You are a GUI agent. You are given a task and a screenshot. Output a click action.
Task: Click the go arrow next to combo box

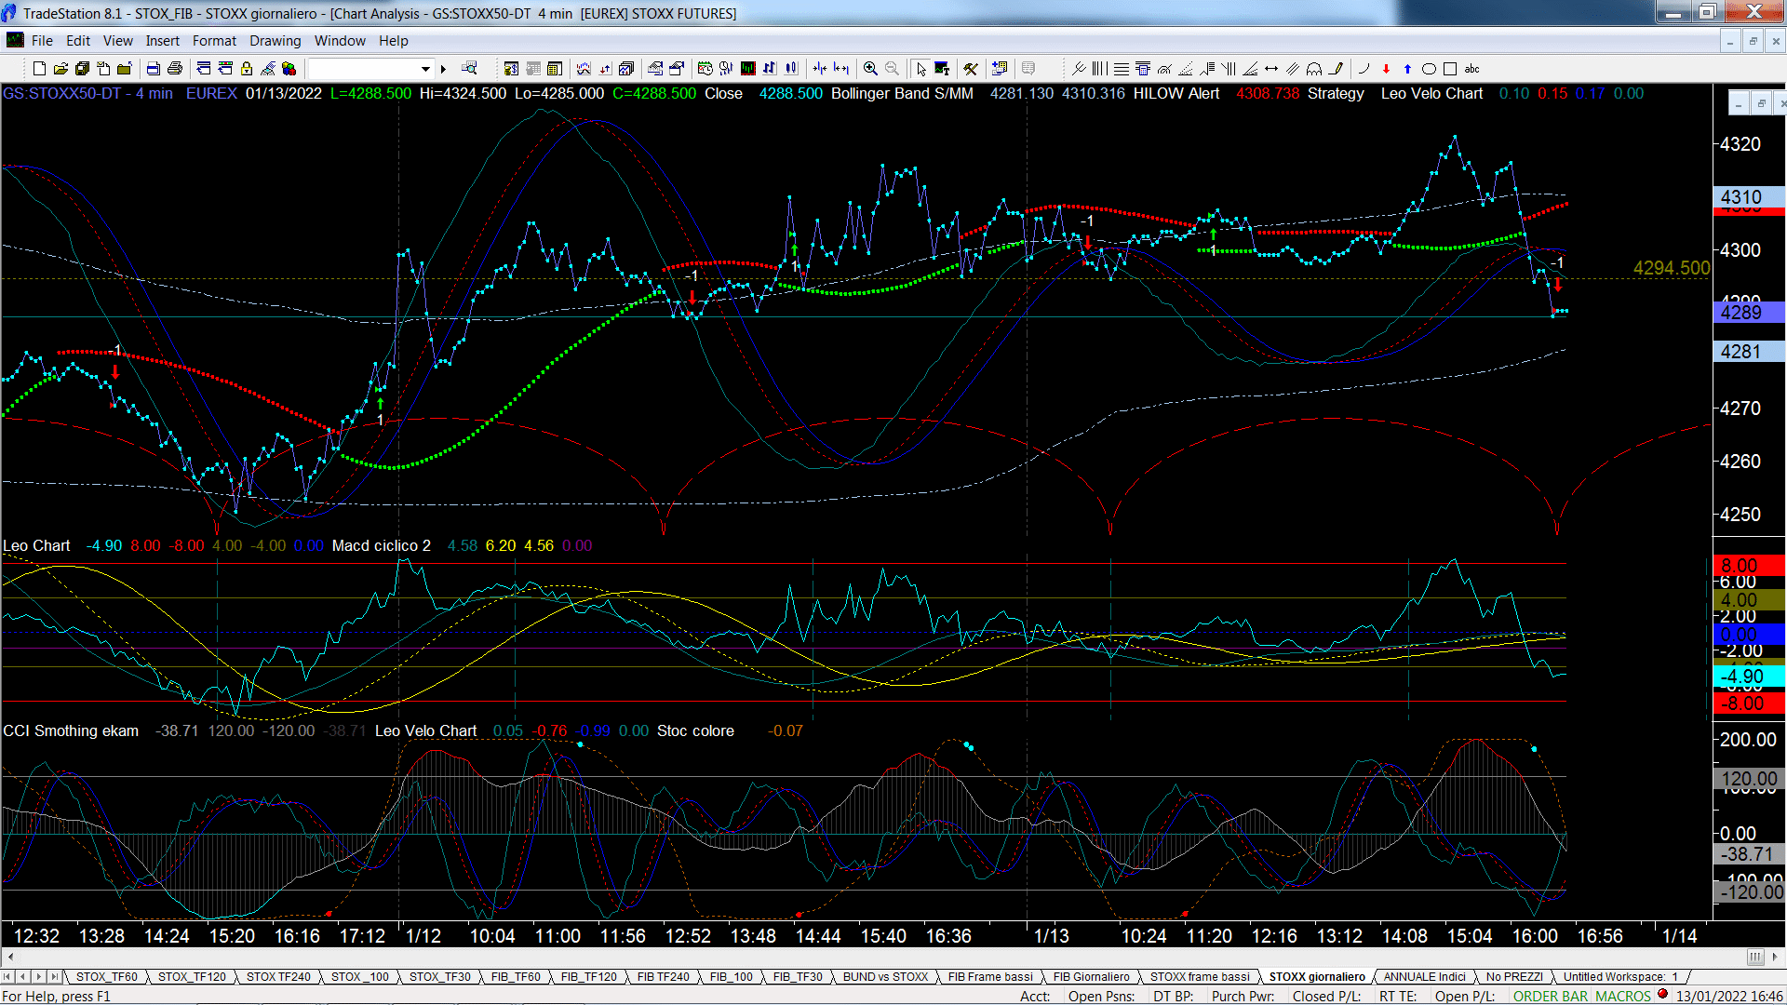[x=443, y=68]
